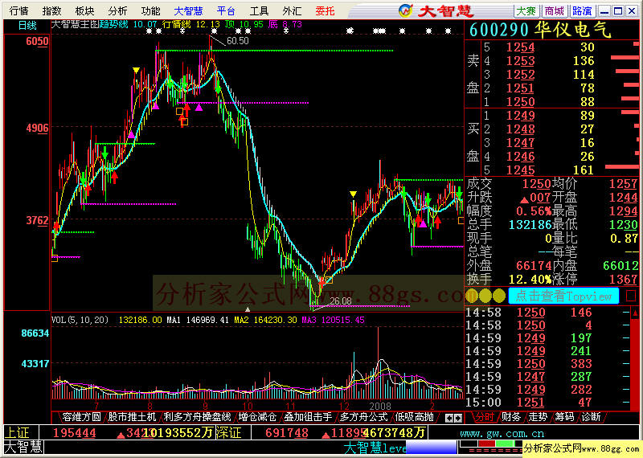This screenshot has height=458, width=643.
Task: Click the 60.50 high price label
Action: pyautogui.click(x=237, y=41)
